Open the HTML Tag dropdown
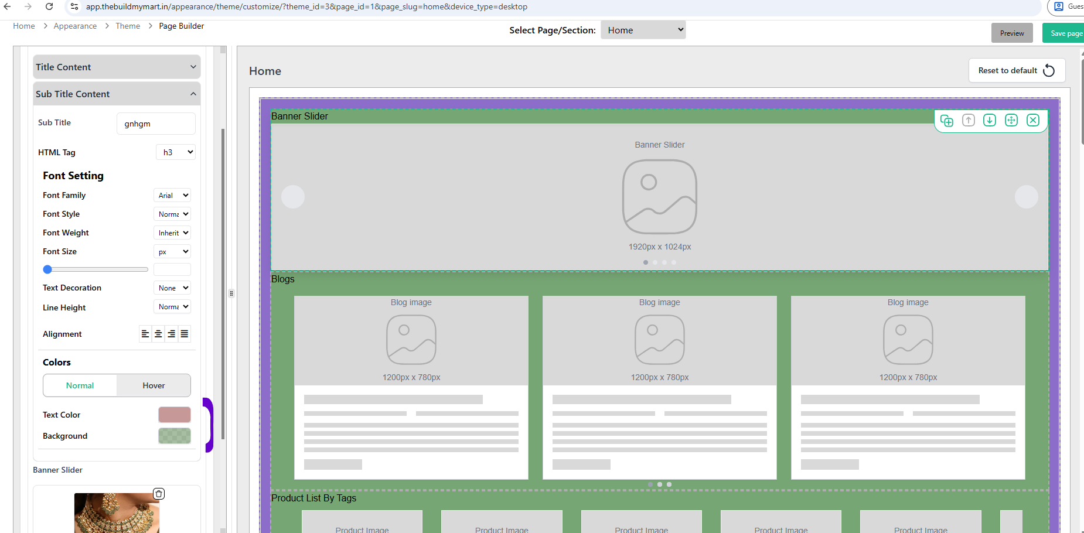This screenshot has height=533, width=1084. (x=176, y=152)
